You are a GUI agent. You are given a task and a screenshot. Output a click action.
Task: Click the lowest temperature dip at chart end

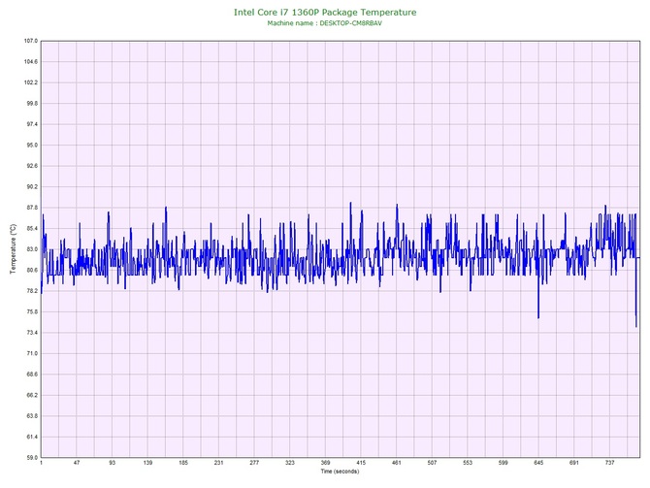tap(636, 326)
